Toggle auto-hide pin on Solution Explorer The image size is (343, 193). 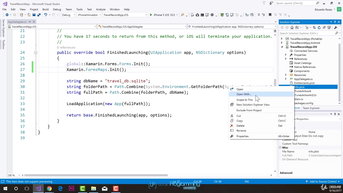click(335, 22)
